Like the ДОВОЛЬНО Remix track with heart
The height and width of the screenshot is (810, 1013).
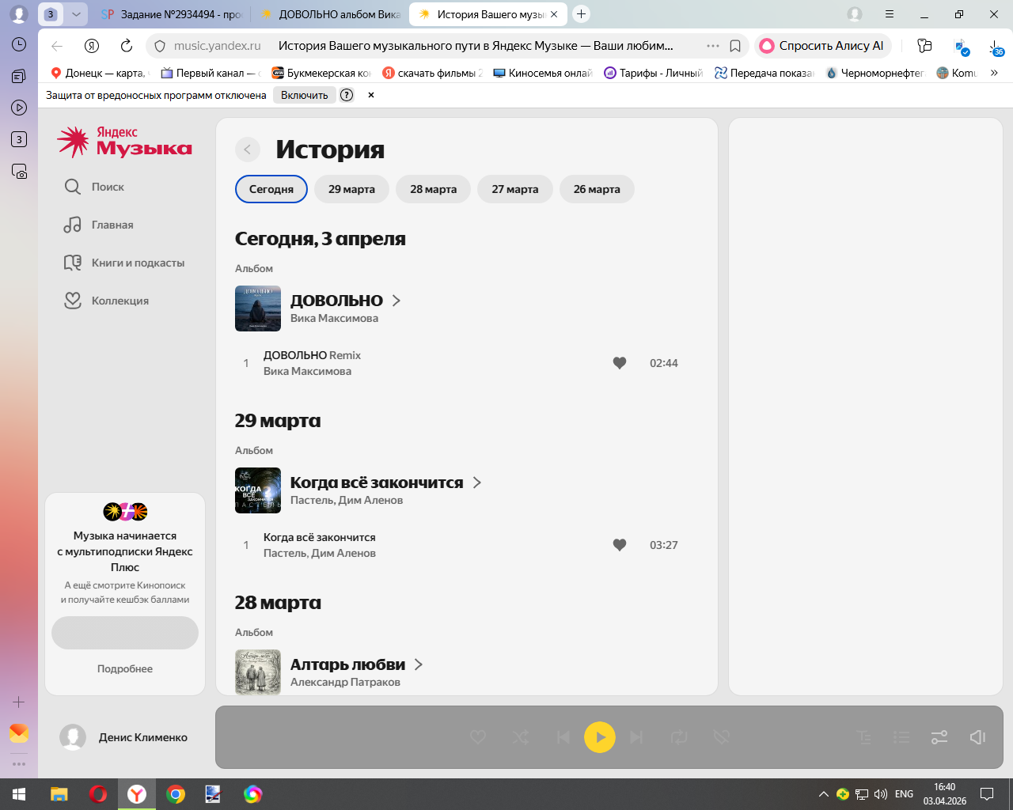(620, 363)
